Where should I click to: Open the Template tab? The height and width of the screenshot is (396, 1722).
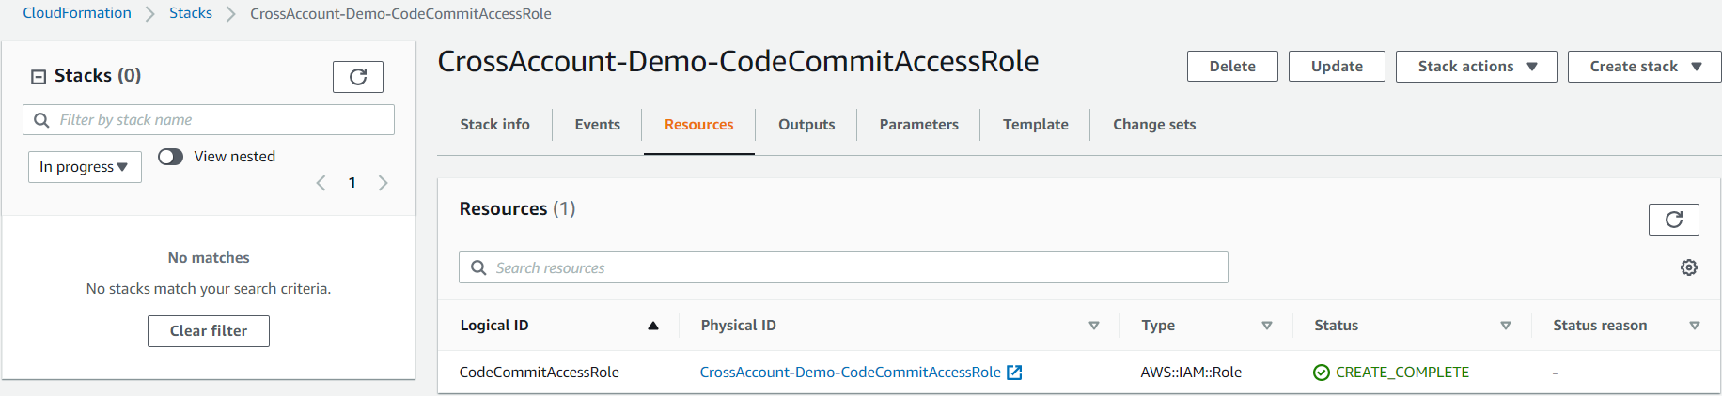click(1035, 125)
